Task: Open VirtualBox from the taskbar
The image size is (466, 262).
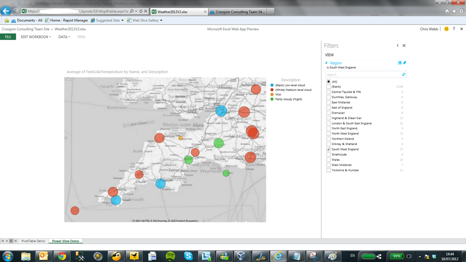Action: (241, 256)
